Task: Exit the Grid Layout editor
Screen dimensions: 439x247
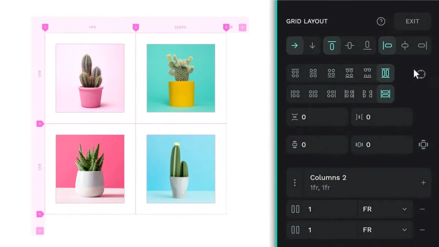Action: 412,21
